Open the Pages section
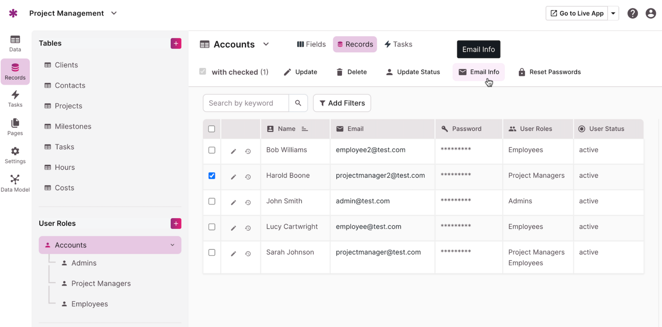This screenshot has height=327, width=662. click(x=15, y=127)
